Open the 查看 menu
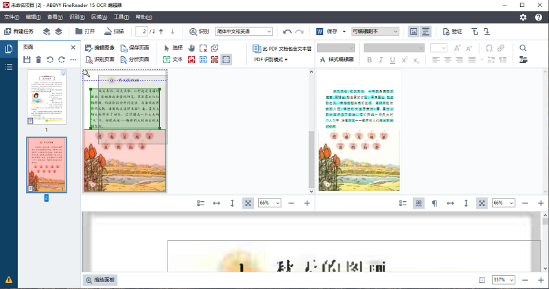This screenshot has height=289, width=549. coord(55,17)
